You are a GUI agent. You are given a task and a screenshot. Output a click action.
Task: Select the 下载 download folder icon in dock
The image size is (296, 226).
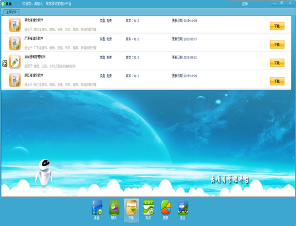click(x=131, y=210)
